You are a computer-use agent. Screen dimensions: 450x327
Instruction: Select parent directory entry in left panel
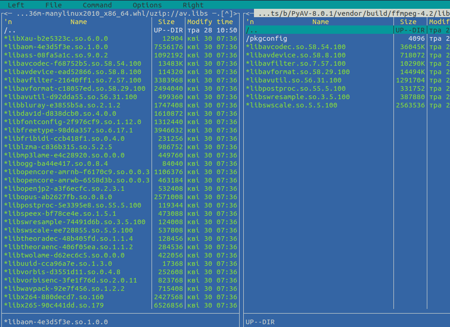120,30
